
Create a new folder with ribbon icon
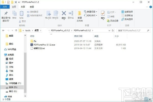pos(80,14)
